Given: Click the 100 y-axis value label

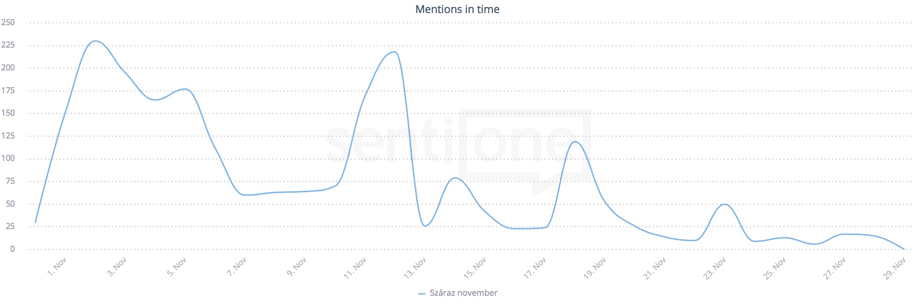Looking at the screenshot, I should (x=8, y=158).
